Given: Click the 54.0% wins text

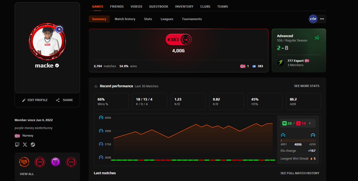Looking at the screenshot, I should (x=128, y=66).
